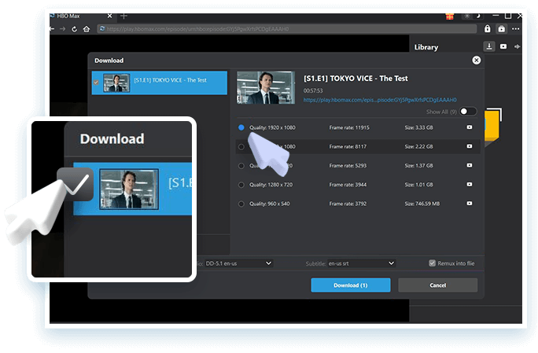538x353 pixels.
Task: Uncheck the Tokyo Vice episode checkbox in list
Action: (x=96, y=83)
